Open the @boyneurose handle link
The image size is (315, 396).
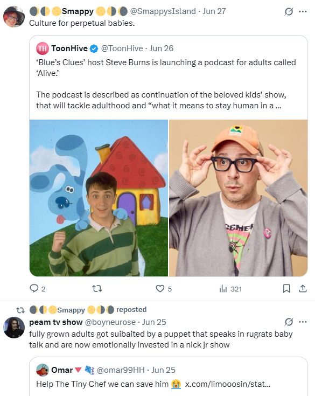pyautogui.click(x=110, y=322)
